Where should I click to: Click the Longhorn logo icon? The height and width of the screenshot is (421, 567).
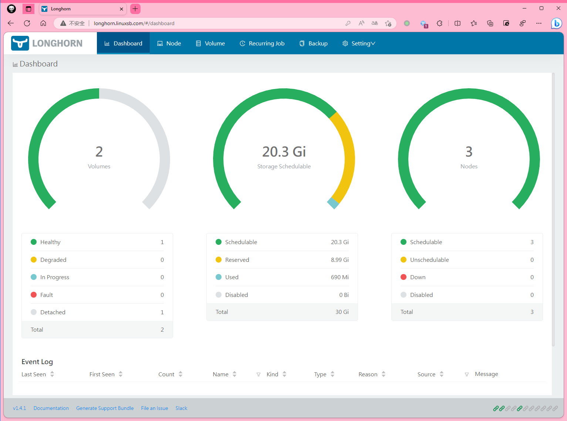20,43
